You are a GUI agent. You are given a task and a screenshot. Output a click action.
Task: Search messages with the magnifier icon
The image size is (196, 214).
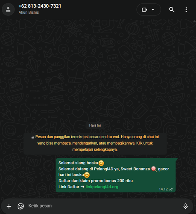(x=172, y=10)
